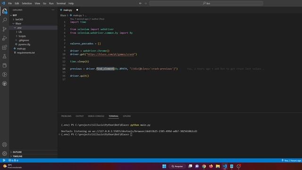Switch to the Problems panel tab
The image size is (302, 170).
(x=66, y=116)
